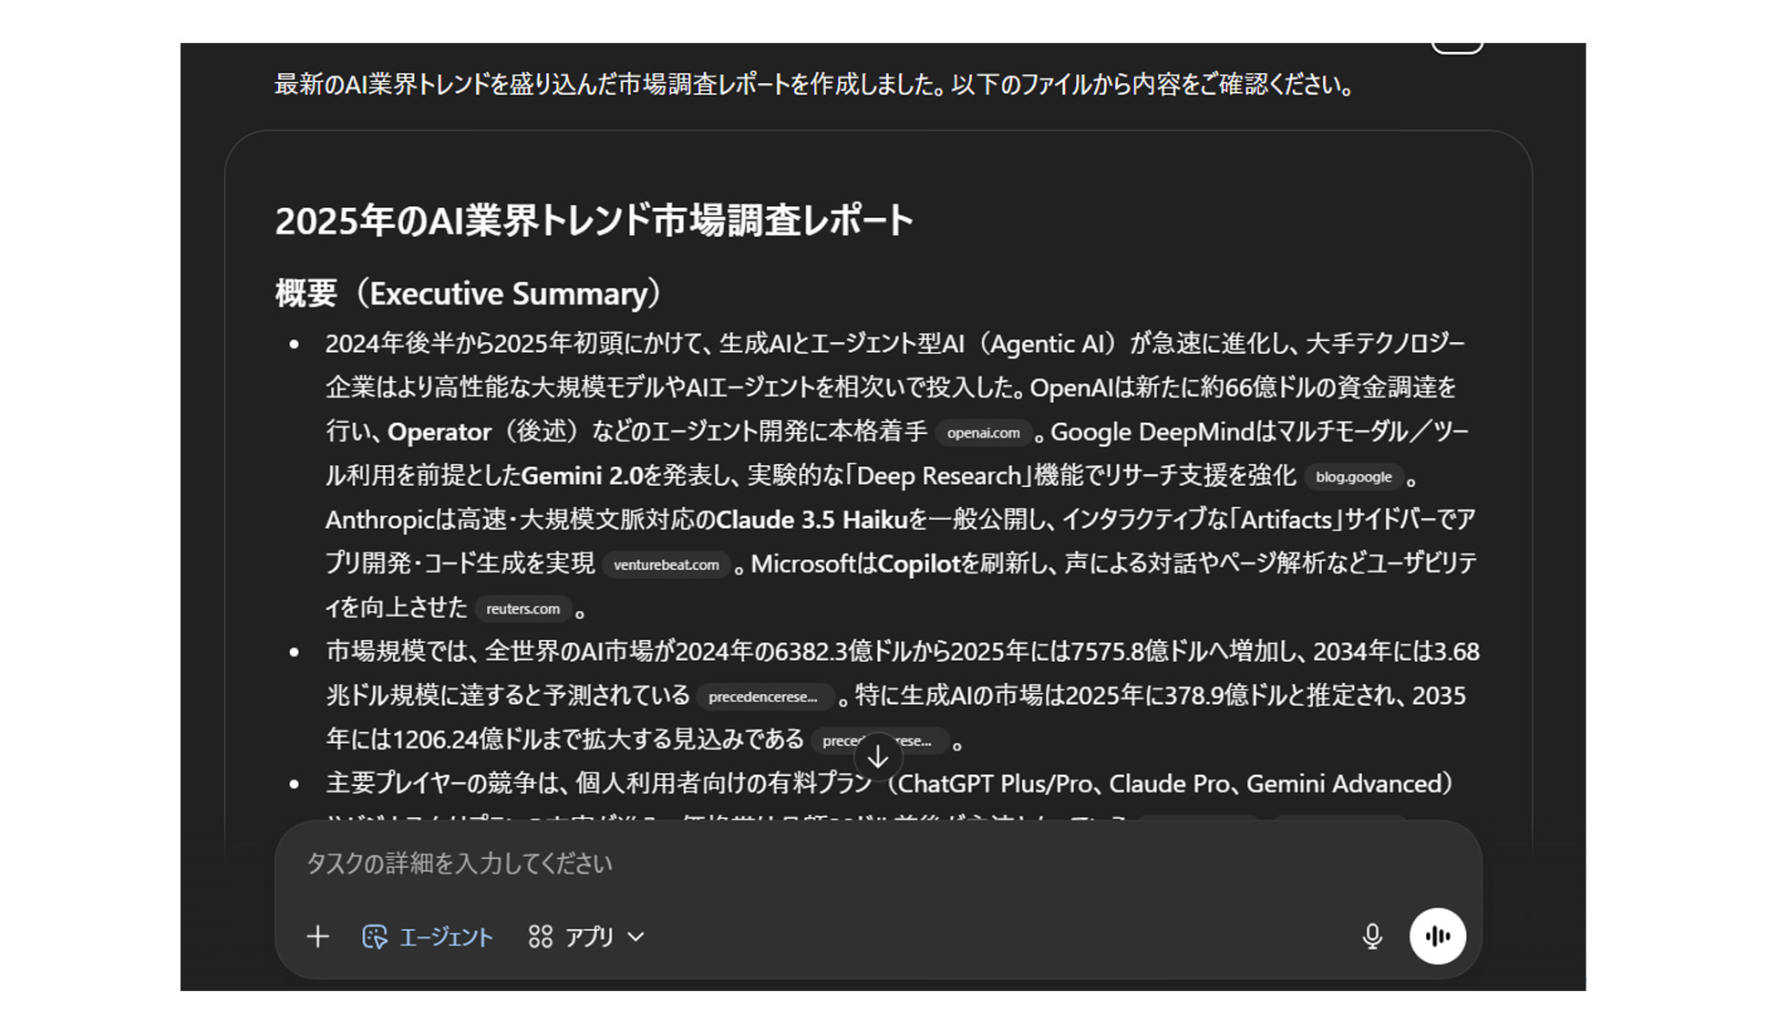1767x1034 pixels.
Task: Click the openai.com citation badge
Action: coord(983,433)
